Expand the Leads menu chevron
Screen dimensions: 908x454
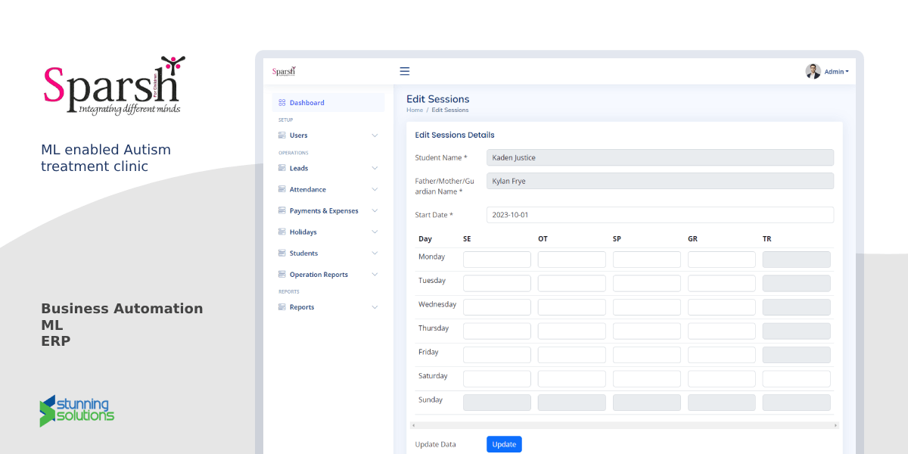click(x=375, y=168)
